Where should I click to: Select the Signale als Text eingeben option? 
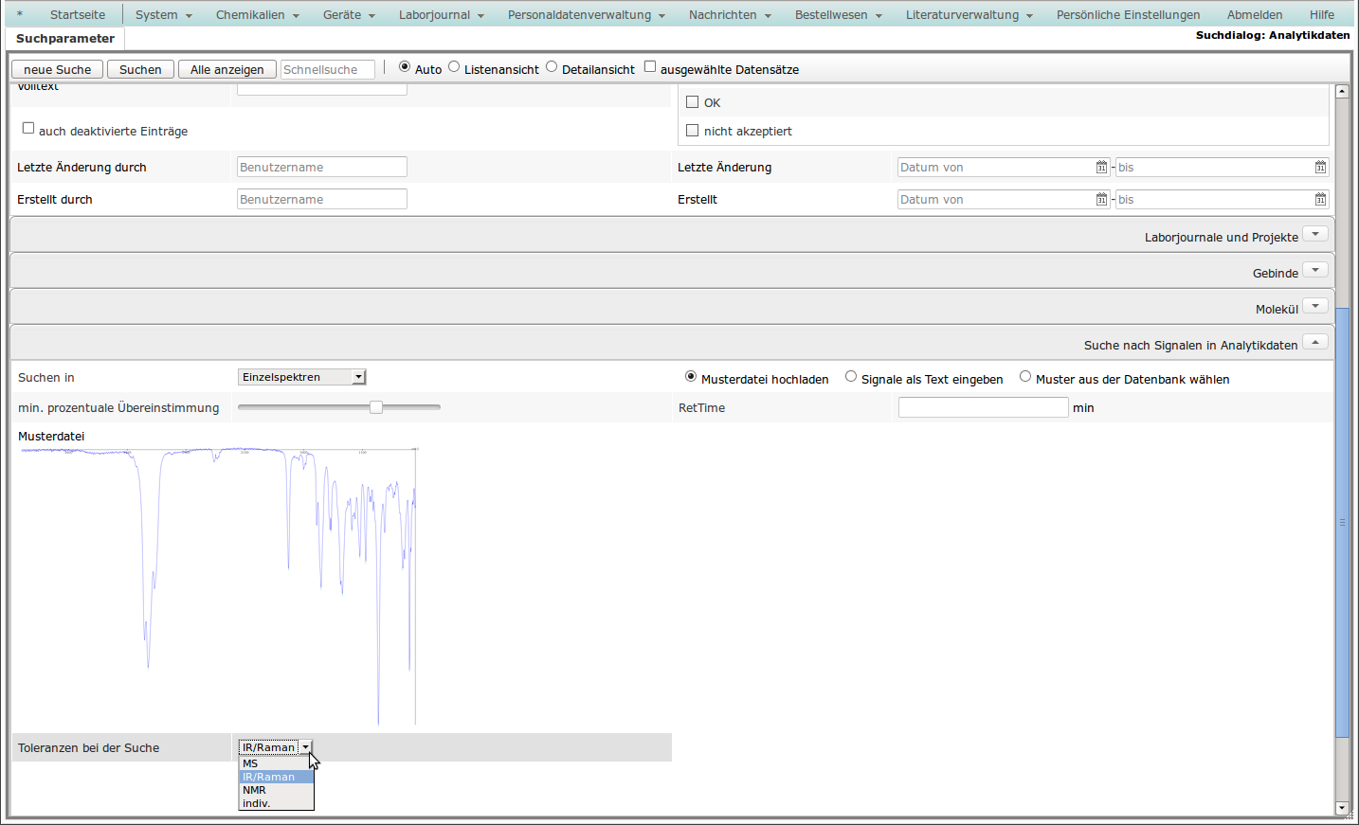[x=851, y=377]
